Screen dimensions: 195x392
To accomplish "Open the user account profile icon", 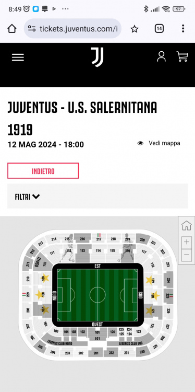I will point(161,56).
